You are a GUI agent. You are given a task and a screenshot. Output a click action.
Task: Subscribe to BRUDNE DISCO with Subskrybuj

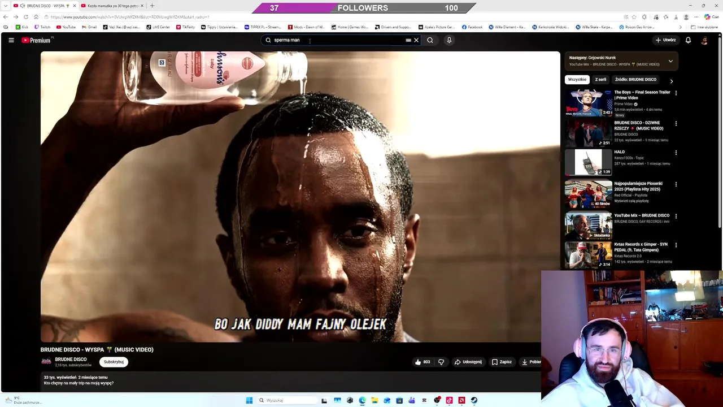point(114,362)
